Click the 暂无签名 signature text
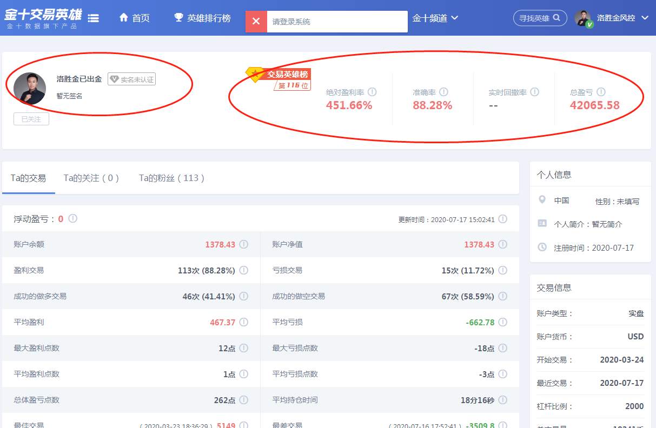The height and width of the screenshot is (428, 656). [x=70, y=96]
